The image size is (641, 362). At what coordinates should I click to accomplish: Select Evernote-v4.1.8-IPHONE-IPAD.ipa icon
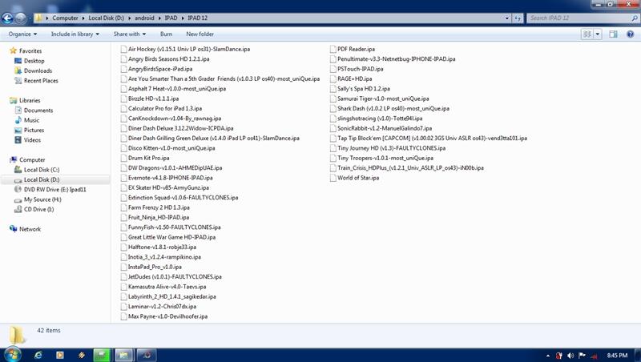click(124, 178)
